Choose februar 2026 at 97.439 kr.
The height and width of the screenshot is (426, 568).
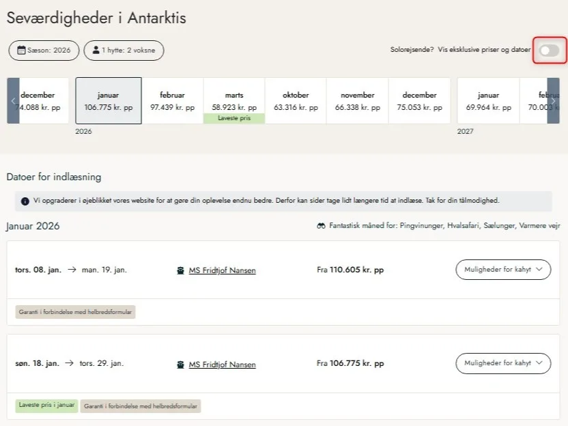click(x=172, y=100)
